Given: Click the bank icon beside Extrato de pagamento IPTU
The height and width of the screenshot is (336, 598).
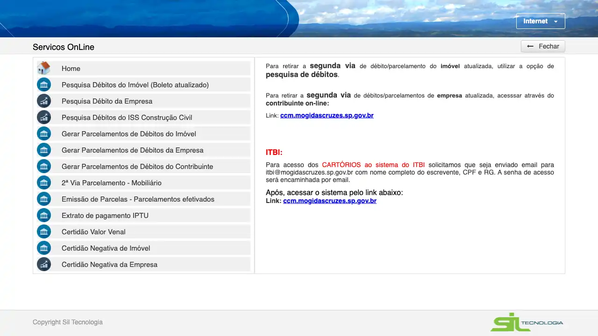Looking at the screenshot, I should (44, 215).
